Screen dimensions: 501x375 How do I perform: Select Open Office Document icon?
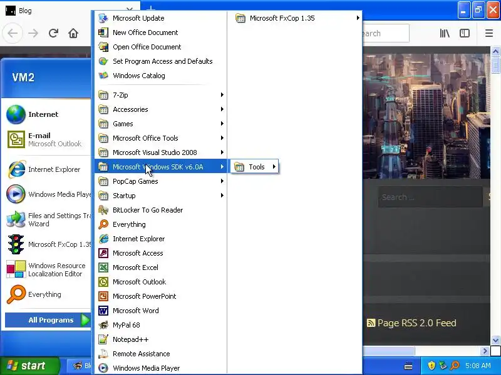pyautogui.click(x=103, y=47)
